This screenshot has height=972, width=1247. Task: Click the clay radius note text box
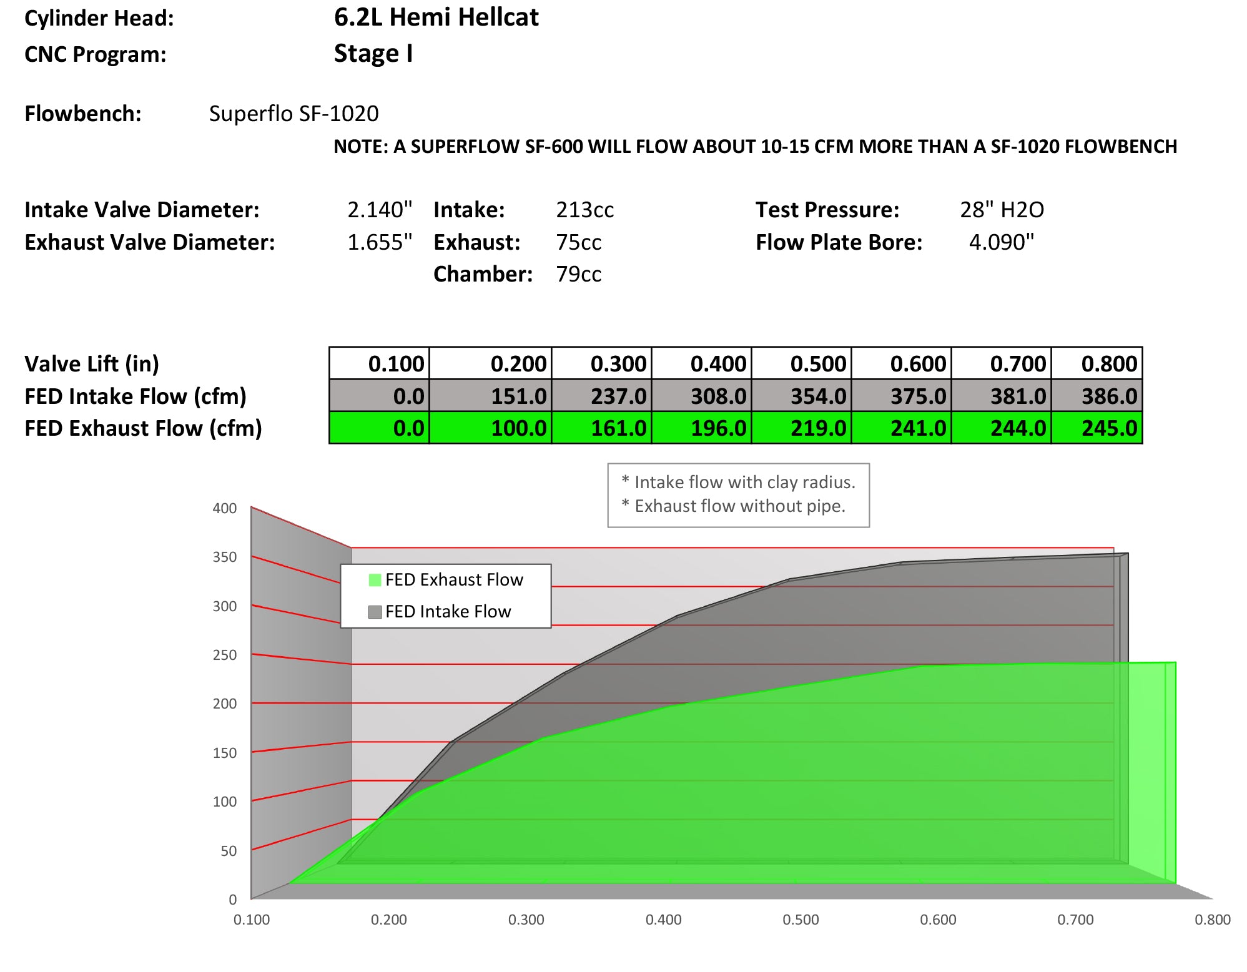click(738, 494)
